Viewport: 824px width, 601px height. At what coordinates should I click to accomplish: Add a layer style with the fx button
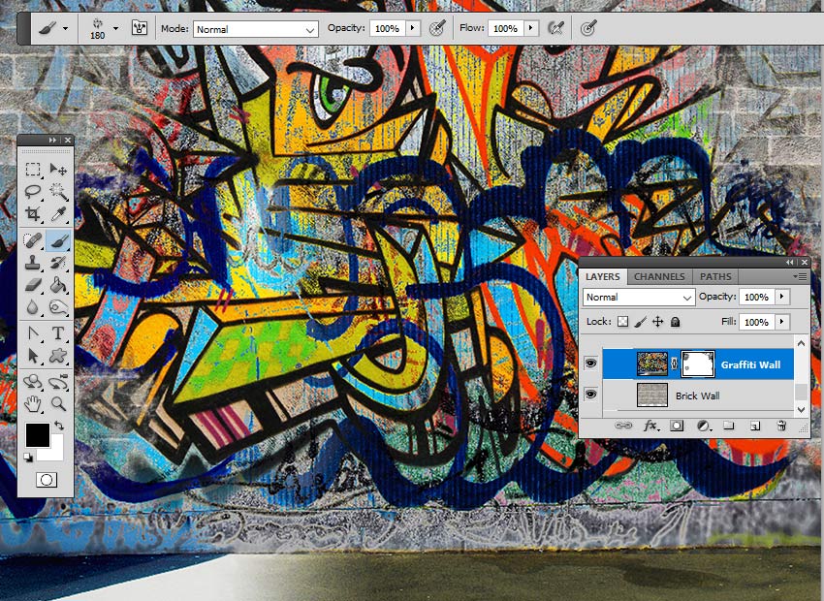click(650, 425)
